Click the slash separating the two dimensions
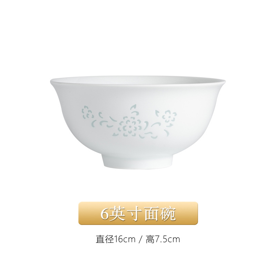 tap(140, 239)
